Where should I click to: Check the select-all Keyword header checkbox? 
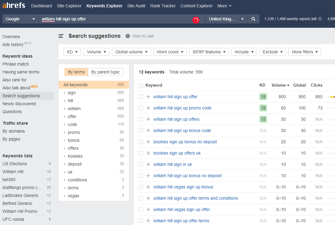pos(141,85)
